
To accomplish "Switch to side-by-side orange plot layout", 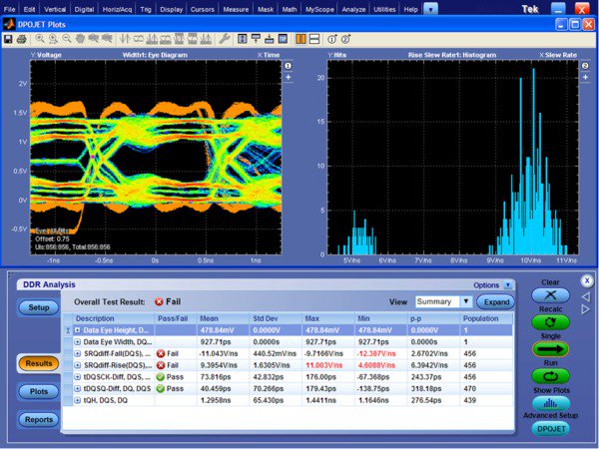I will pos(300,39).
